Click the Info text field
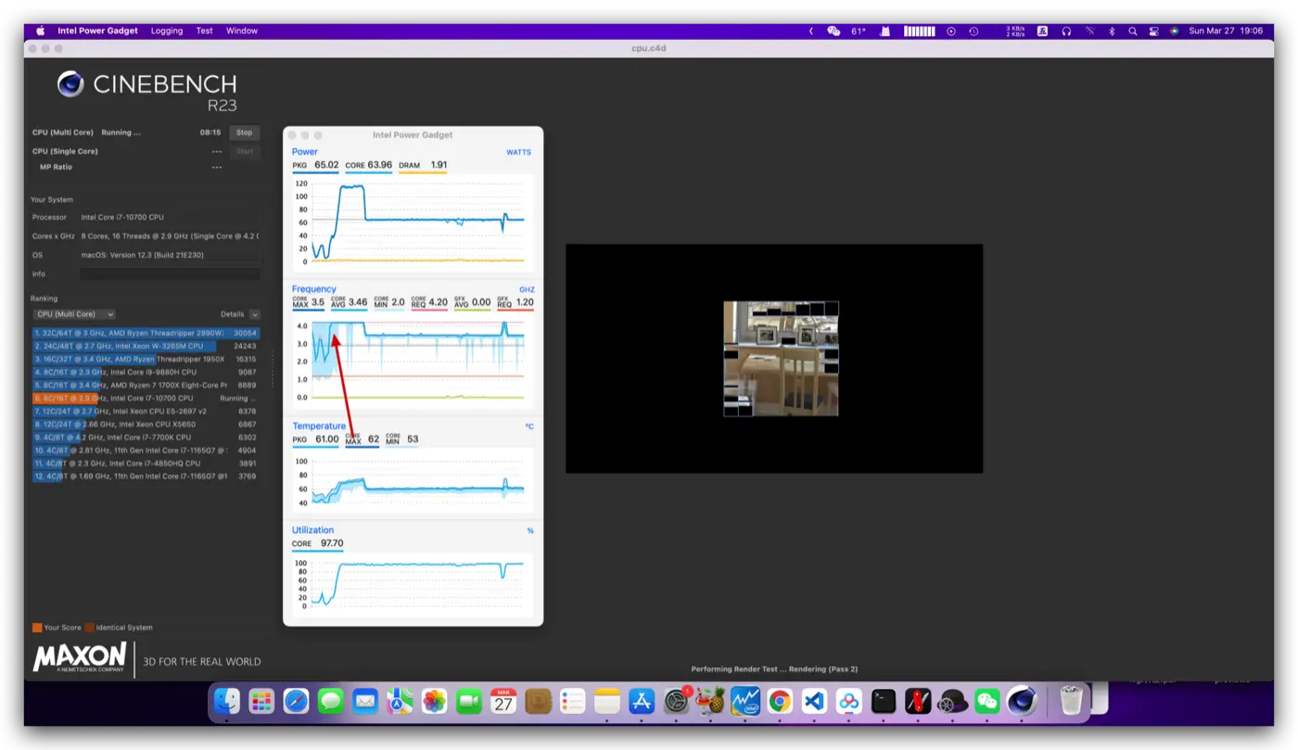Viewport: 1298px width, 750px height. [169, 274]
